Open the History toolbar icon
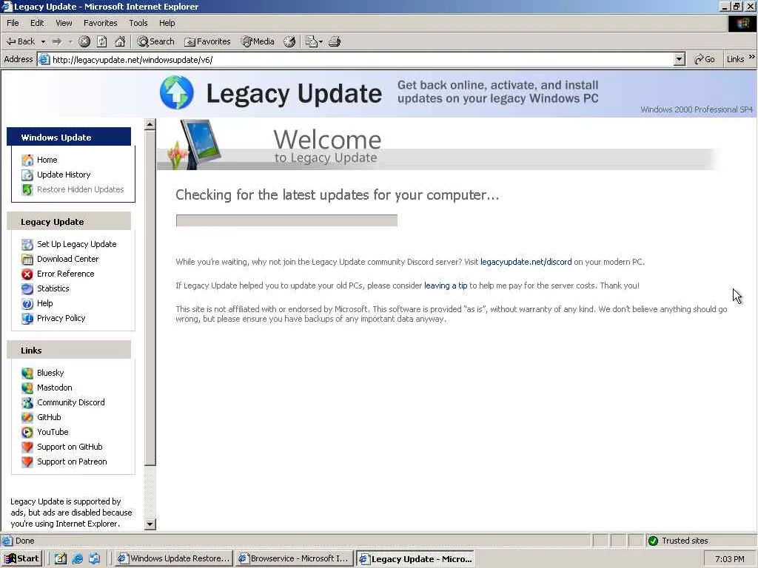The width and height of the screenshot is (758, 568). tap(289, 41)
